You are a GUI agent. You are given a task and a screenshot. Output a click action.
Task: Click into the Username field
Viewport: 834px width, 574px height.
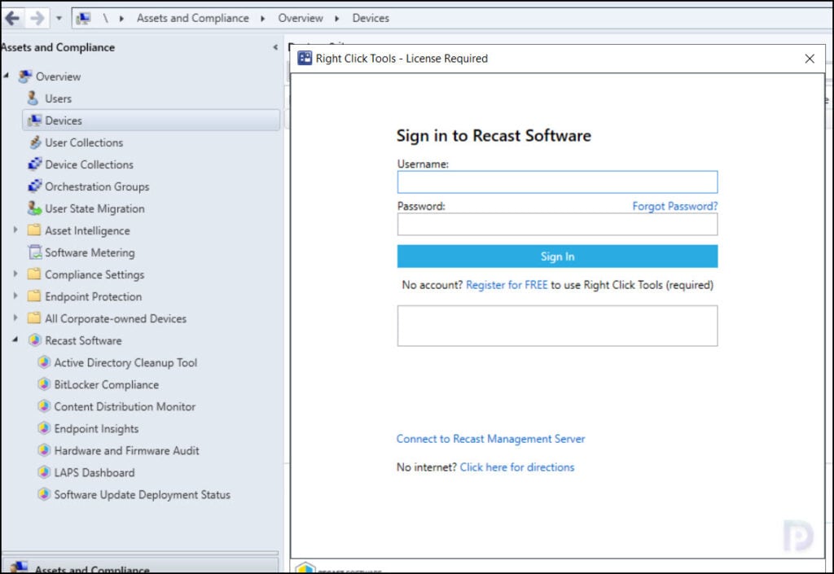click(557, 182)
